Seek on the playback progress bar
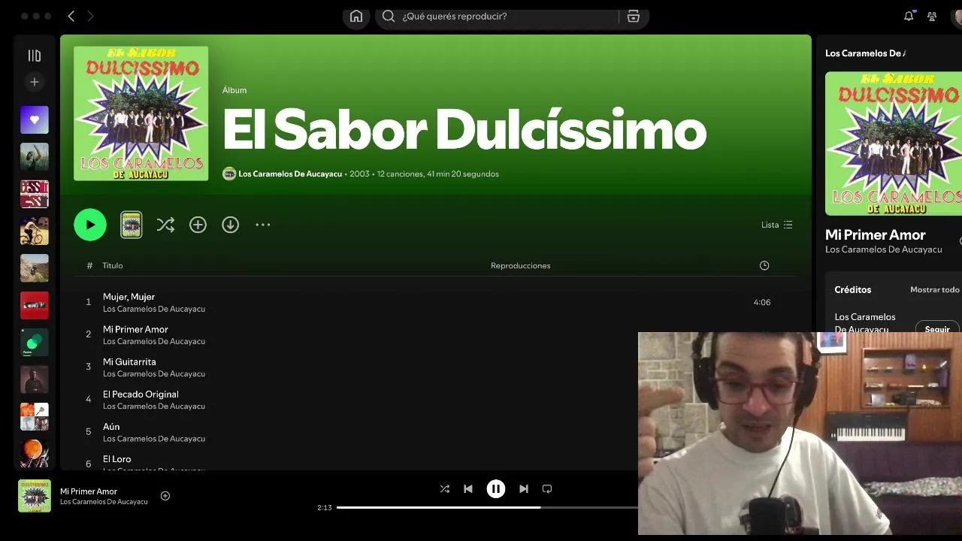 point(487,507)
